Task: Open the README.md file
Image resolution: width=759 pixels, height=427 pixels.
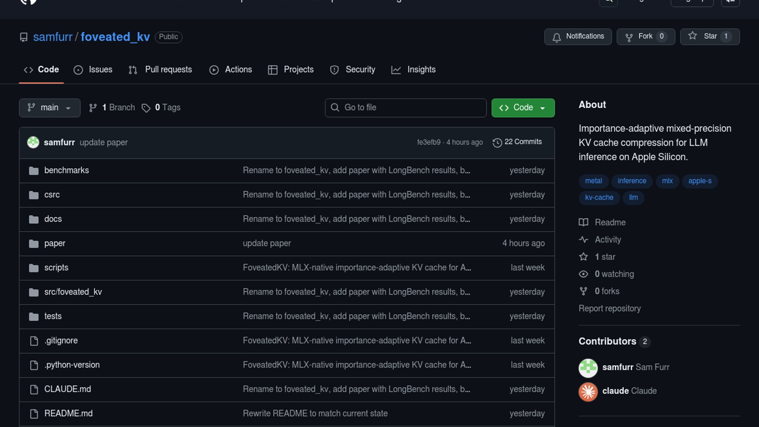Action: (68, 414)
